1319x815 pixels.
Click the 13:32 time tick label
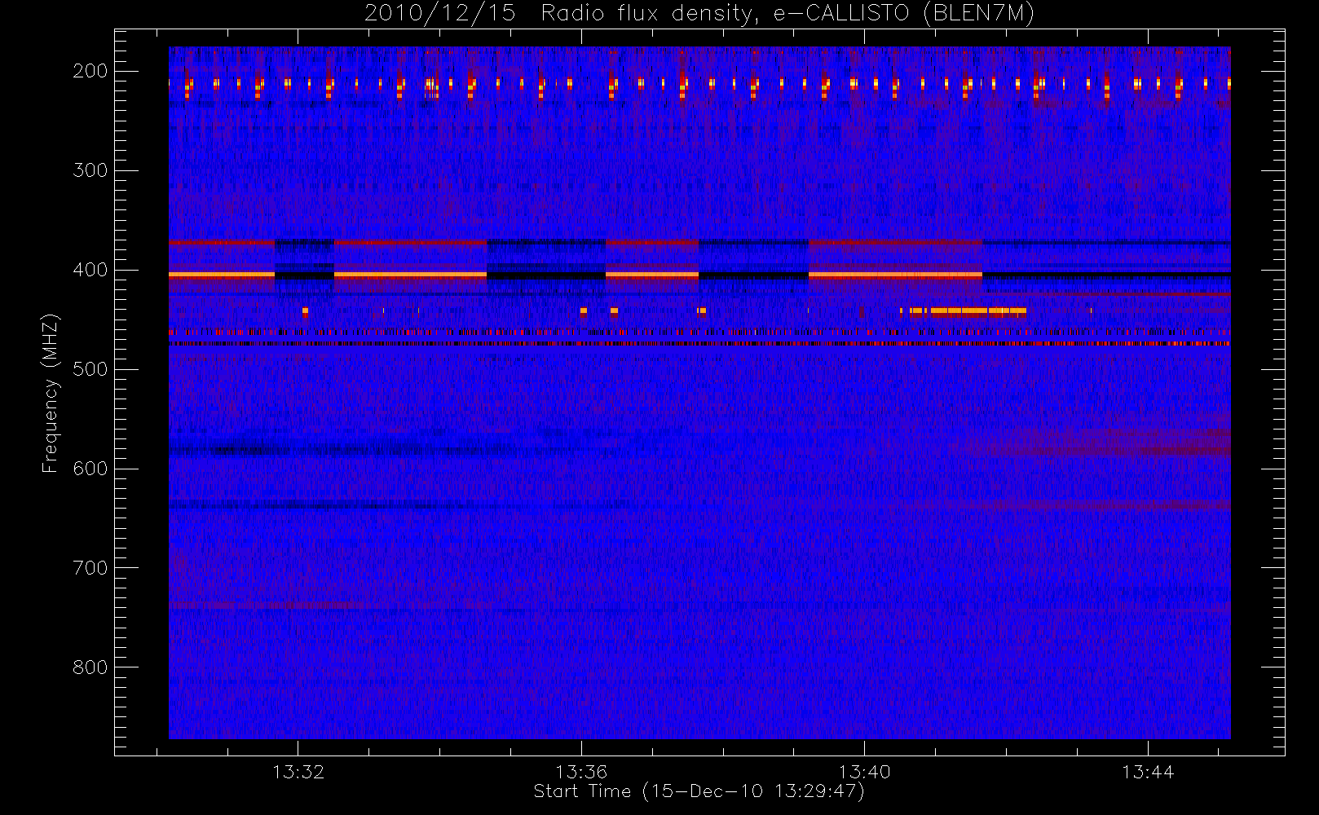(298, 772)
